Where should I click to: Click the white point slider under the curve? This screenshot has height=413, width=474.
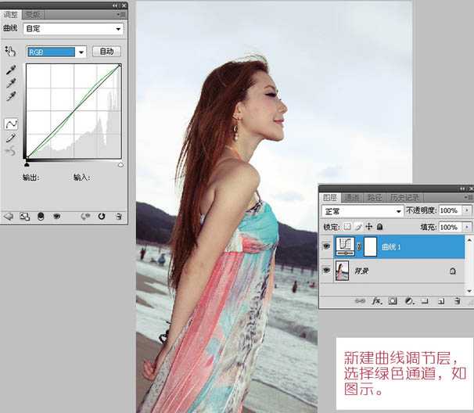tap(120, 165)
